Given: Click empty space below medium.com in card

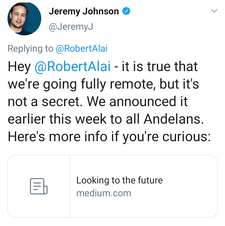Looking at the screenshot, I should (x=143, y=207).
